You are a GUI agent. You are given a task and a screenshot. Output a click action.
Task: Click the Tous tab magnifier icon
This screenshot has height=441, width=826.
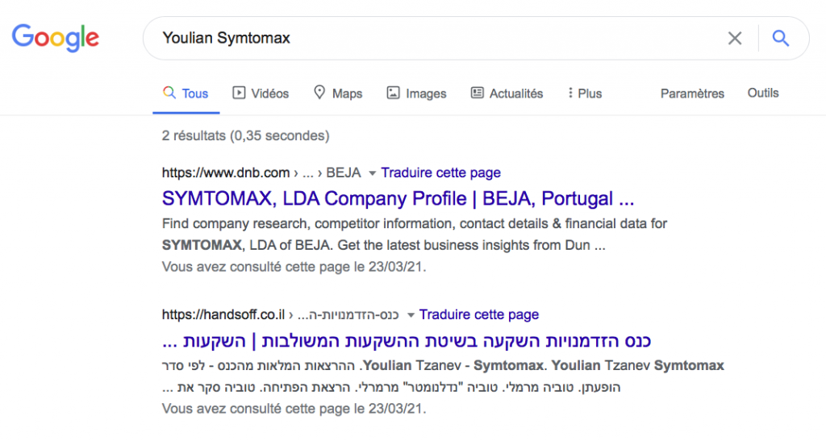[x=169, y=93]
